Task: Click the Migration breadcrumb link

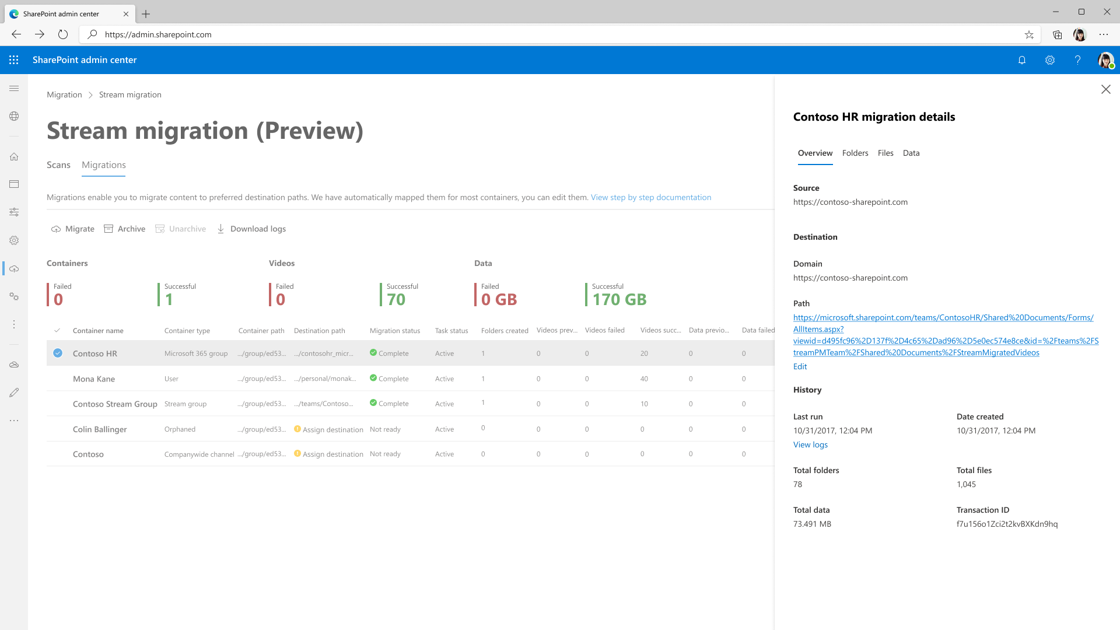Action: tap(64, 94)
